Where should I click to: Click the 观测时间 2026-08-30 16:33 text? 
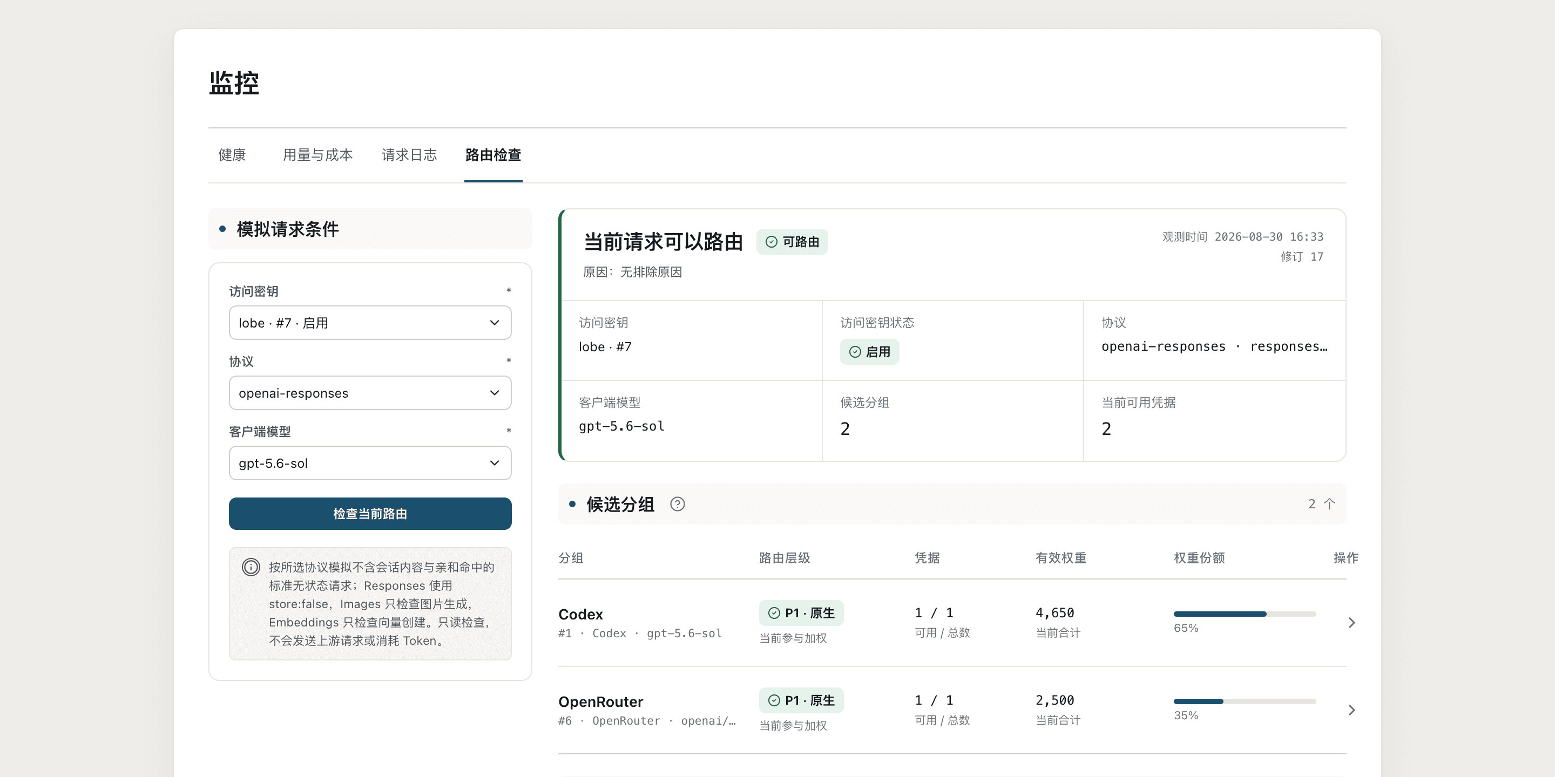point(1242,236)
